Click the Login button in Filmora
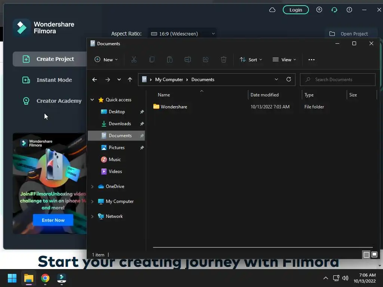 (296, 10)
